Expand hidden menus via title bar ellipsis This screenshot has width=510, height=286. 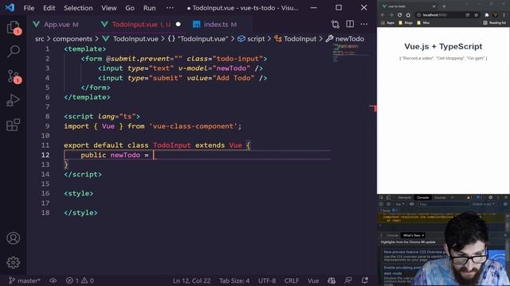click(170, 8)
